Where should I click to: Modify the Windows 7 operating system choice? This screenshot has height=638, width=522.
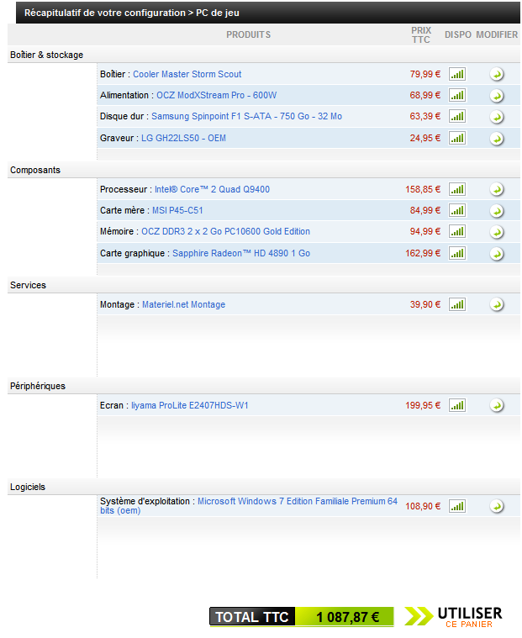(x=497, y=506)
